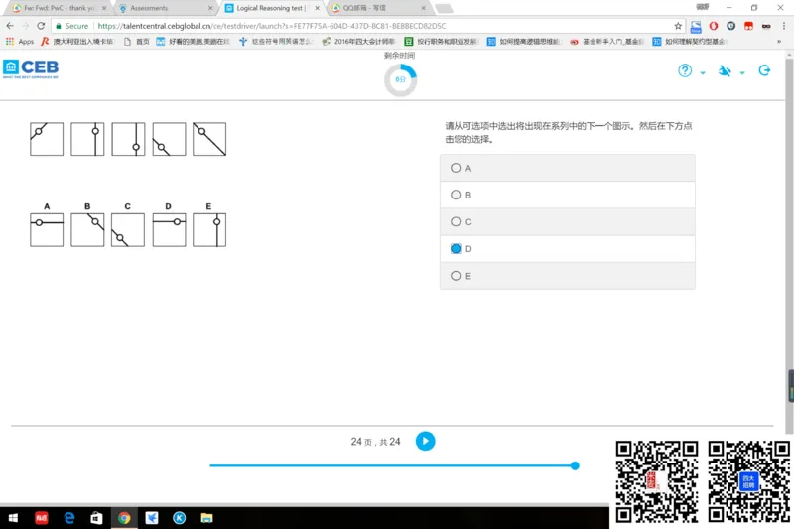Click answer figure C thumbnail
794x529 pixels.
(128, 230)
